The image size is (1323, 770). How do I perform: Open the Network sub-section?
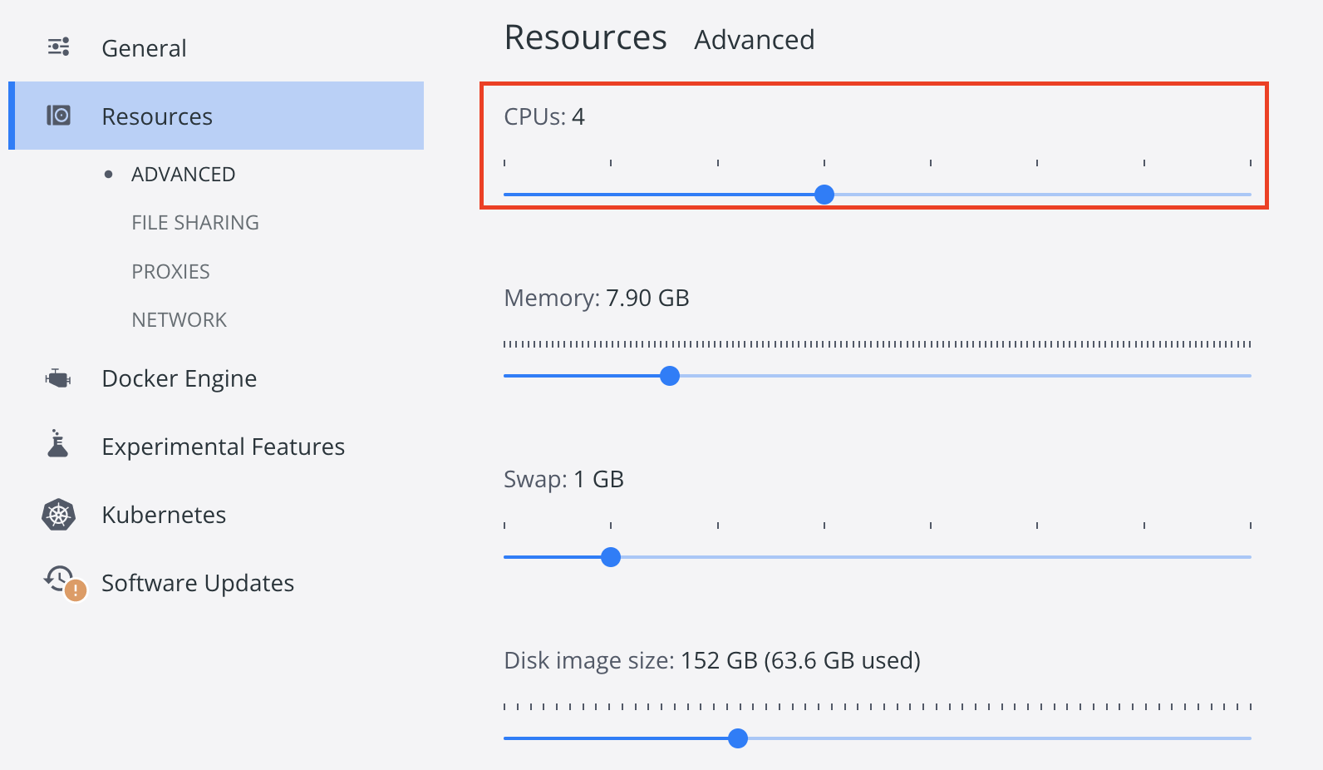179,320
